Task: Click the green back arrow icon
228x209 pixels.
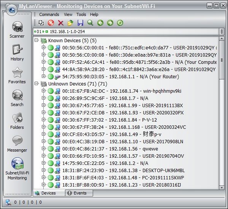Action: 100,23
